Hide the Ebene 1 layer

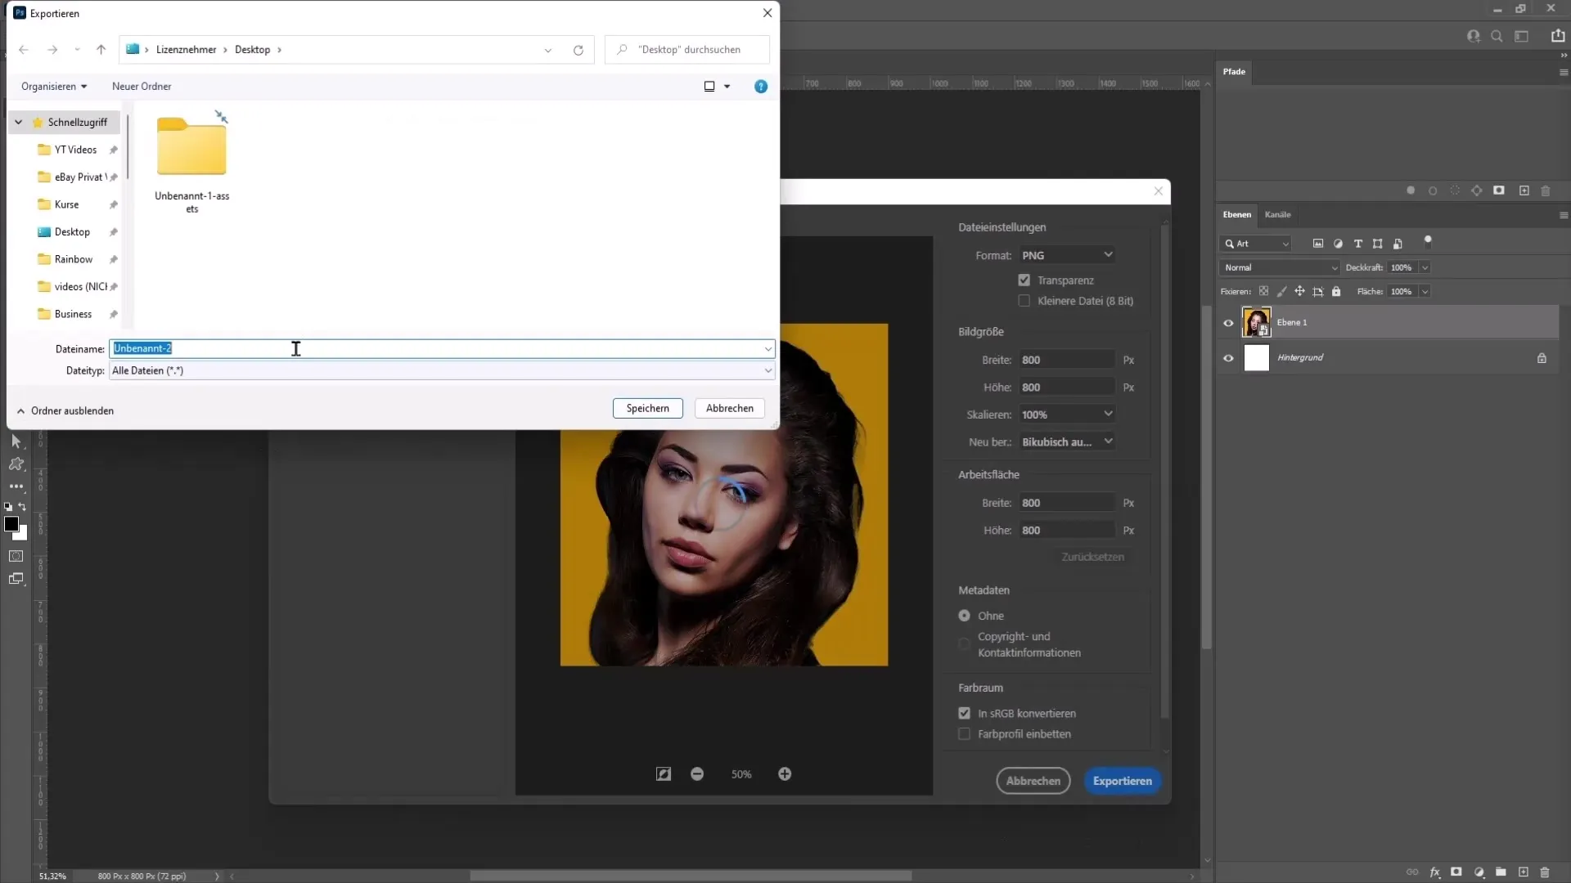pyautogui.click(x=1228, y=323)
